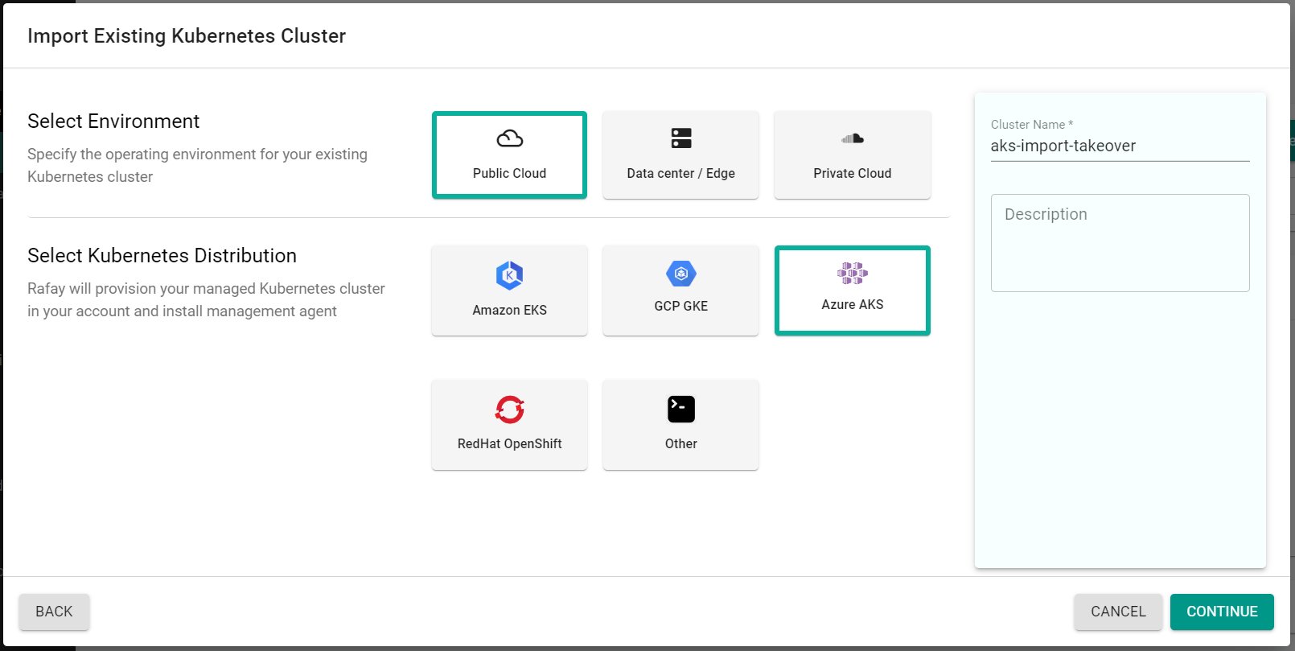
Task: Click the RedHat OpenShift logo icon
Action: (510, 410)
